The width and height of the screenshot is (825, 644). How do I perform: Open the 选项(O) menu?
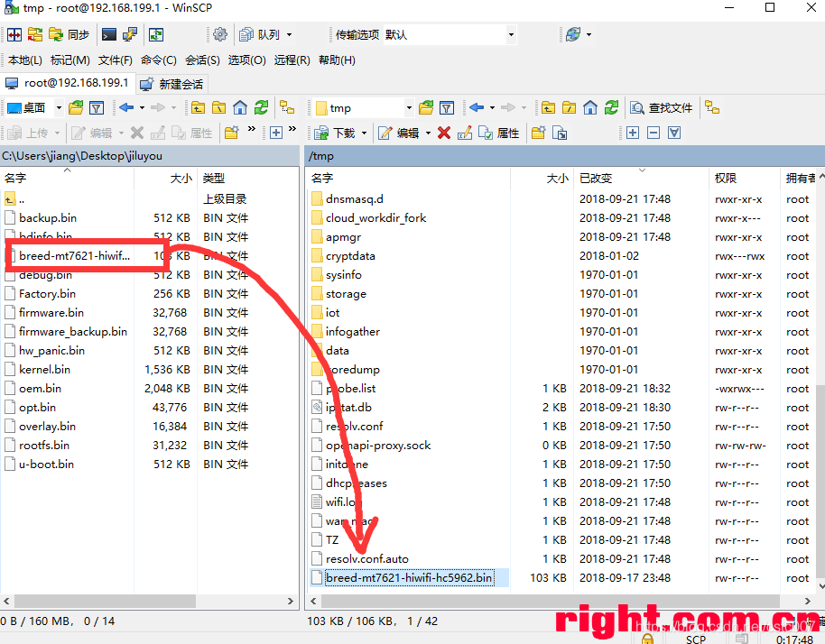pos(246,60)
